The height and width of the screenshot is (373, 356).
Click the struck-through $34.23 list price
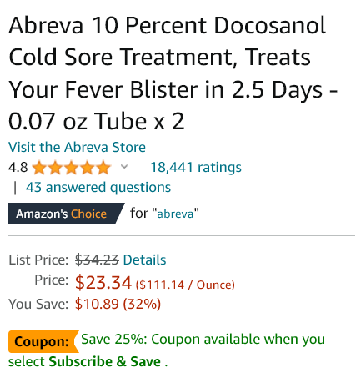point(97,260)
